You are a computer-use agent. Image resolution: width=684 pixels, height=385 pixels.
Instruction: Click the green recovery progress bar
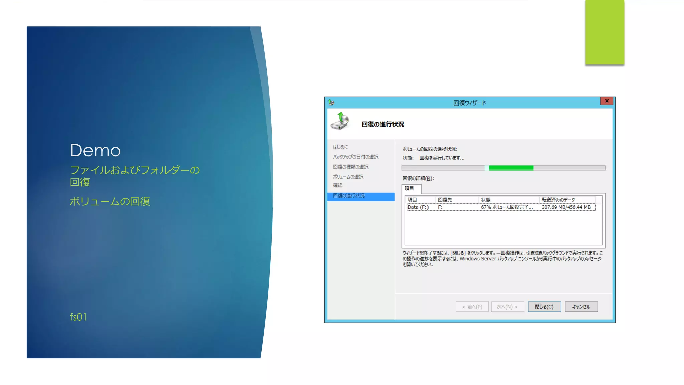point(503,168)
